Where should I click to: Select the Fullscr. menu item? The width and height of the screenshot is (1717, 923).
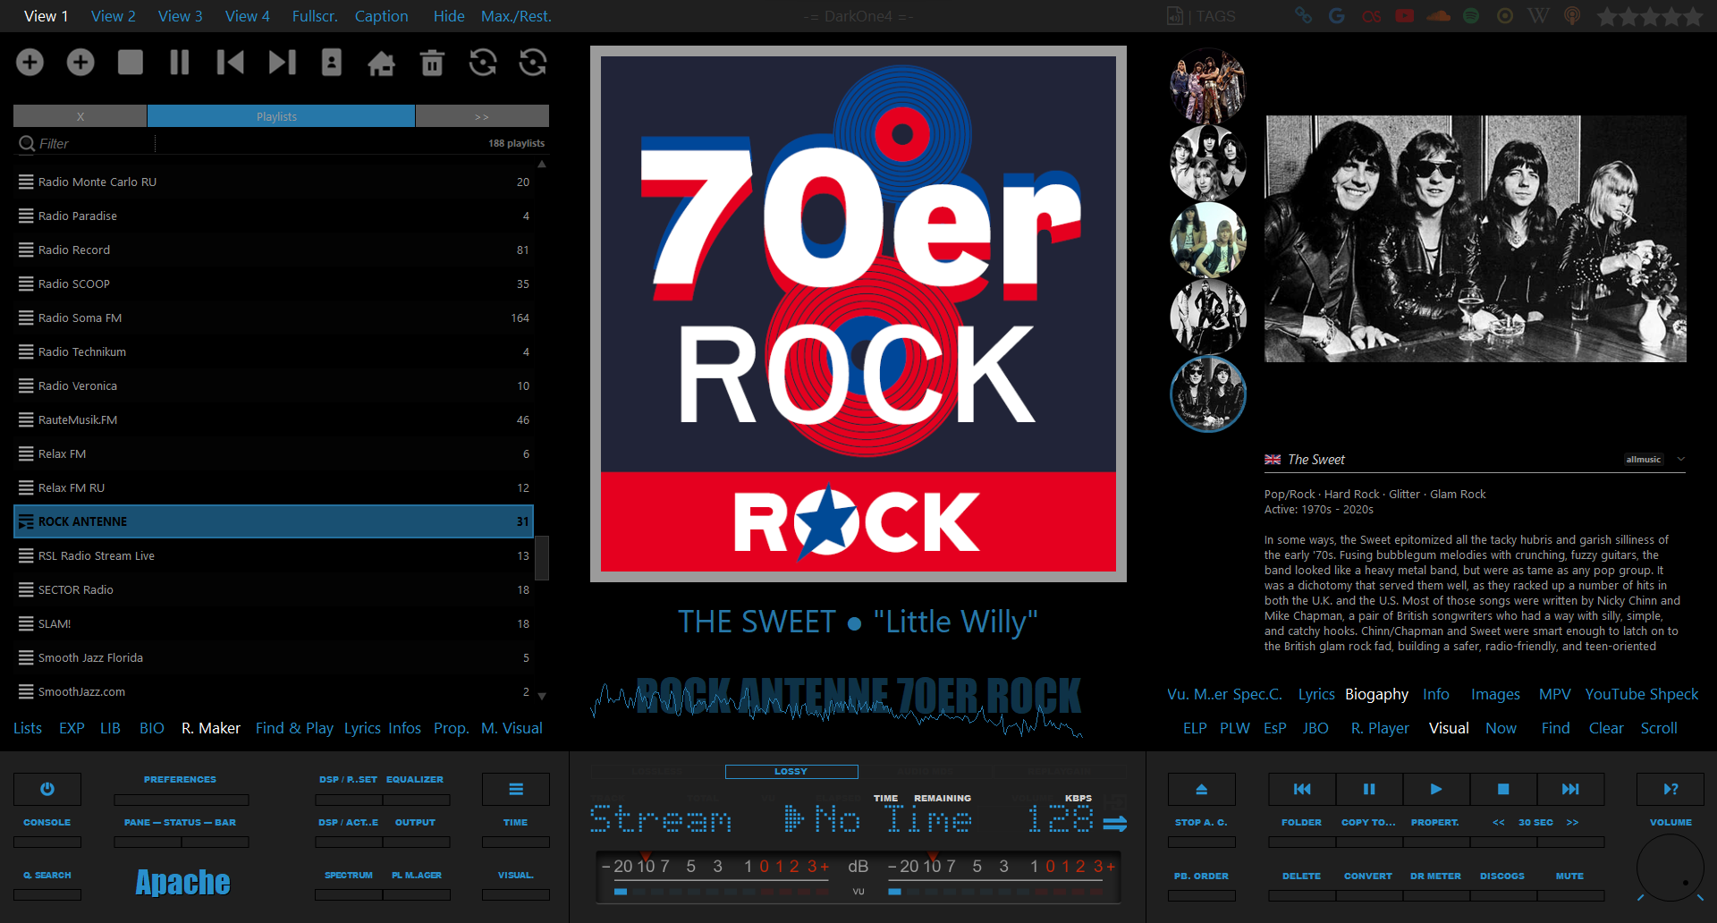(x=315, y=16)
